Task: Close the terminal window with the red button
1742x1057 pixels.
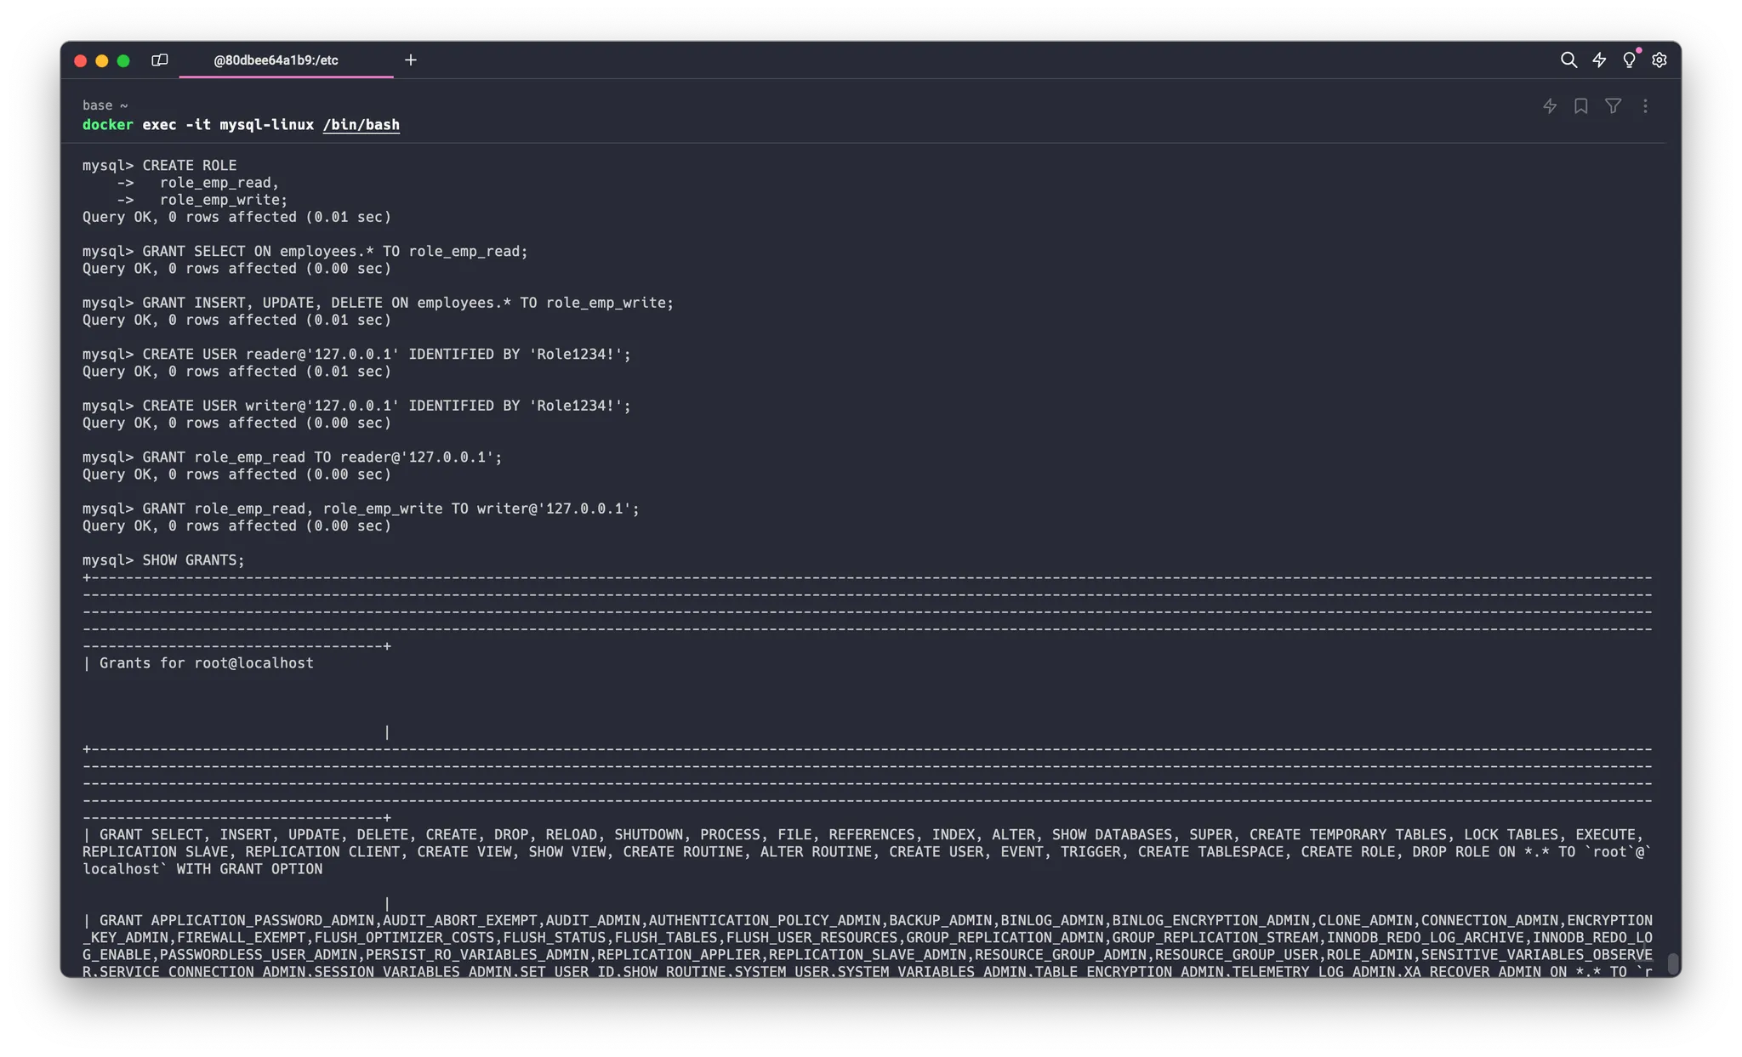Action: pyautogui.click(x=81, y=60)
